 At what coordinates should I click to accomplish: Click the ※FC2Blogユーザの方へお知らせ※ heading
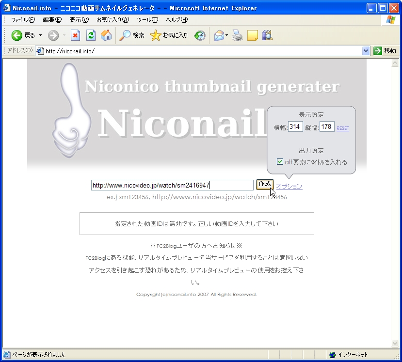click(196, 246)
